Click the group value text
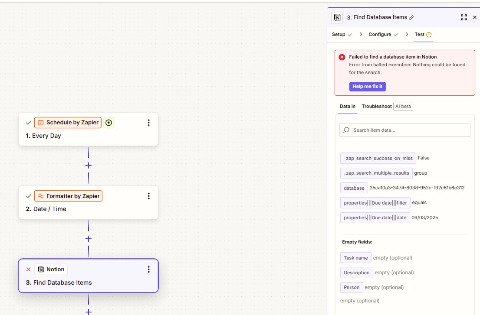The image size is (480, 315). (x=421, y=173)
